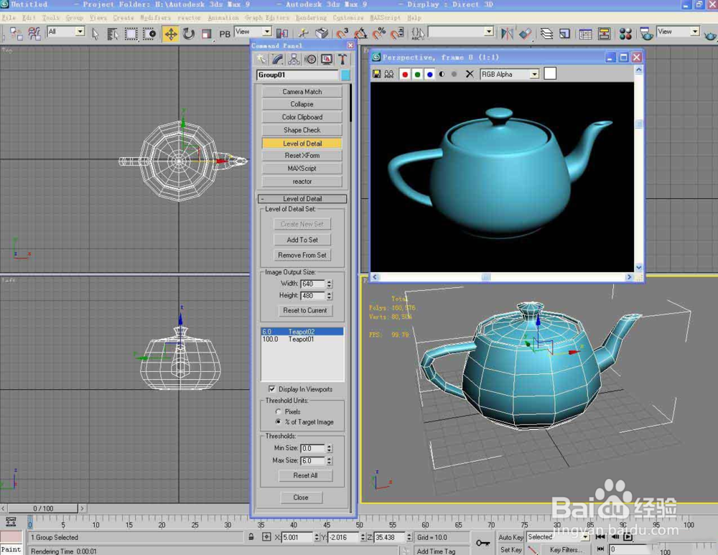Select the Scale transform tool
718x555 pixels.
click(207, 34)
